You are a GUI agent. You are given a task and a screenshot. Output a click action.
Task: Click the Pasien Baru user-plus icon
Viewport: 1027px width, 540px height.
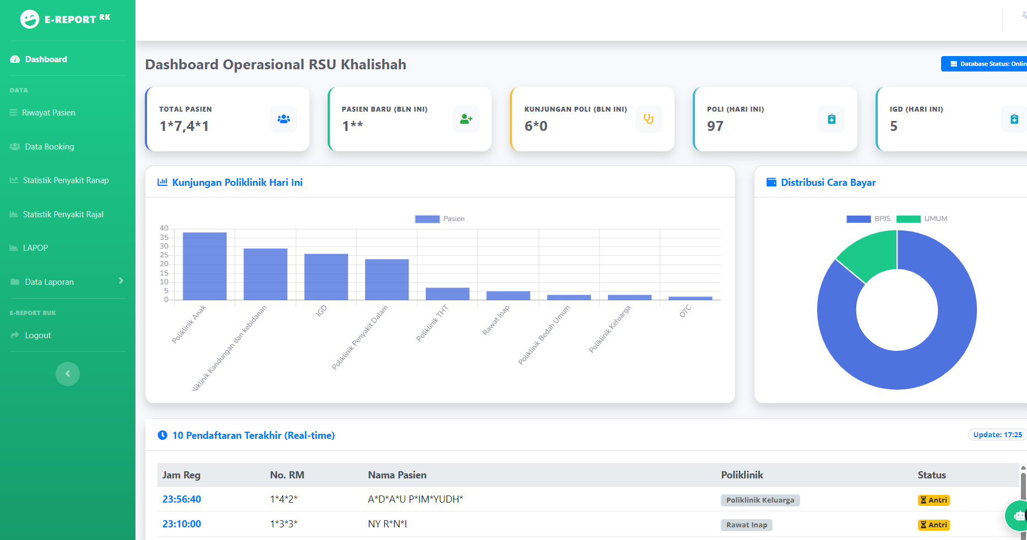[x=466, y=119]
